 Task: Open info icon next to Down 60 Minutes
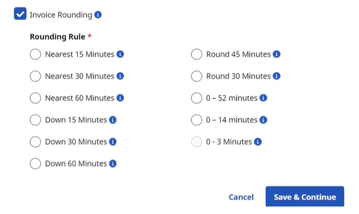113,164
